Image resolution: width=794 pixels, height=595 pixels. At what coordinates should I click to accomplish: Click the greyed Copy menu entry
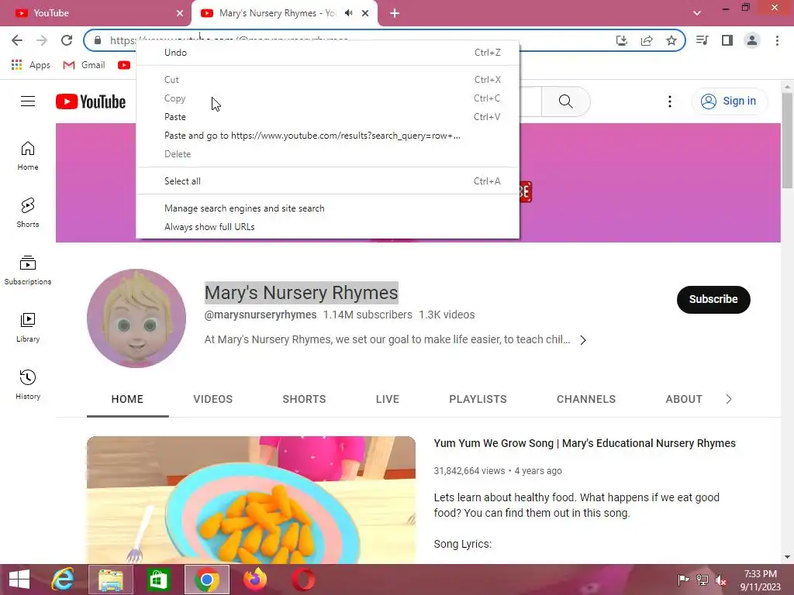point(328,98)
